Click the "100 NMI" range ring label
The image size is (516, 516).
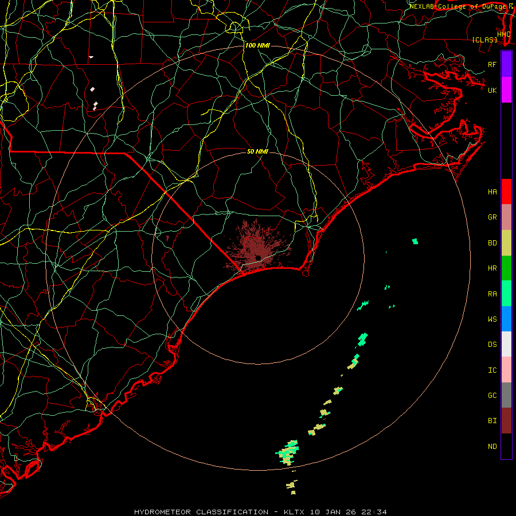[257, 45]
